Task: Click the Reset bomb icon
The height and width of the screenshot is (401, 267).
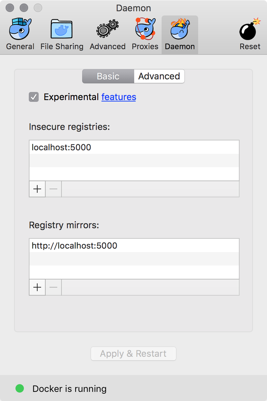Action: click(250, 29)
